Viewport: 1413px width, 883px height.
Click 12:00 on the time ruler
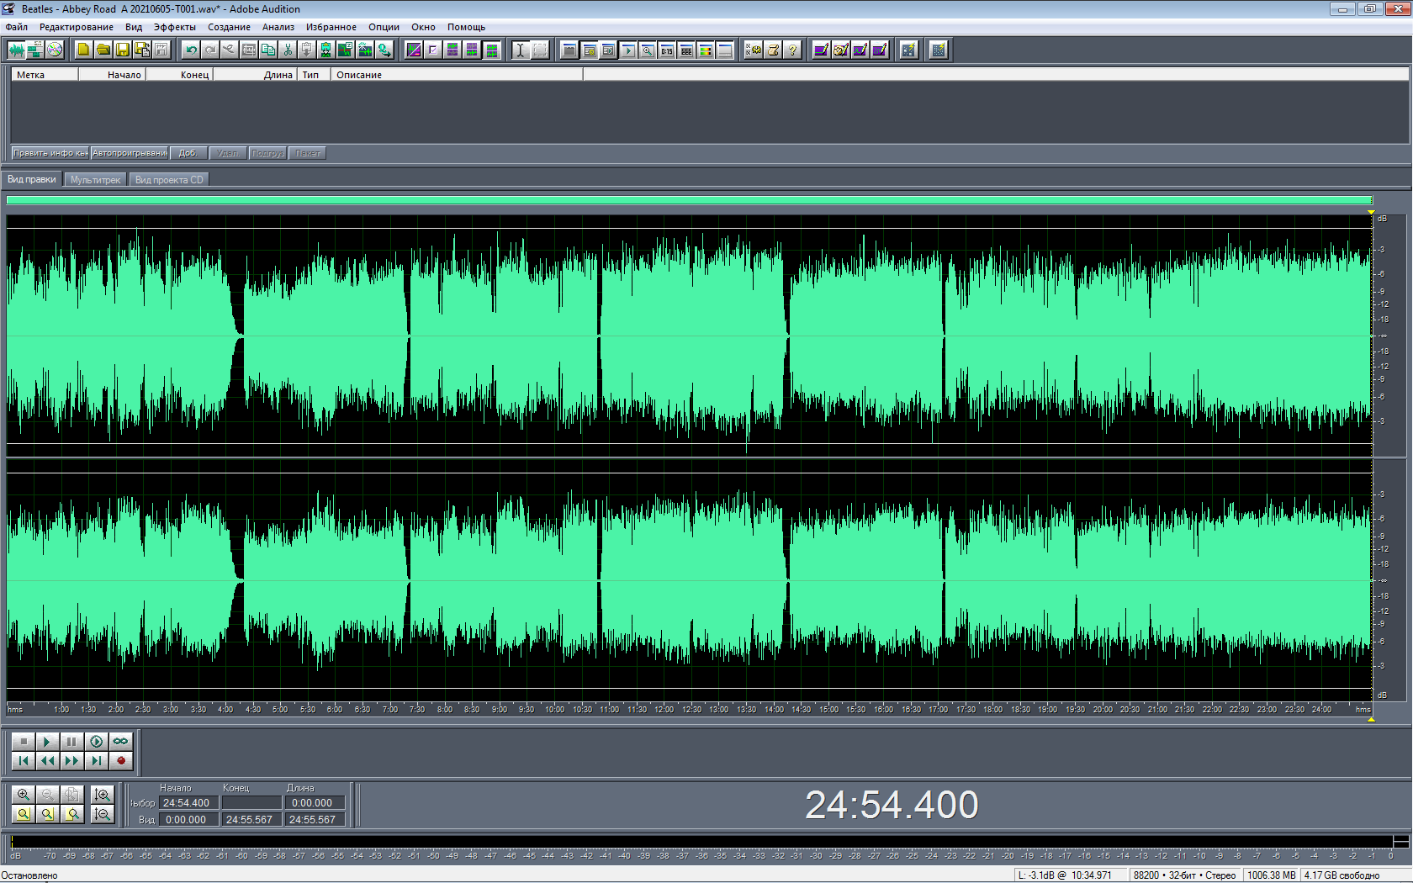point(664,710)
